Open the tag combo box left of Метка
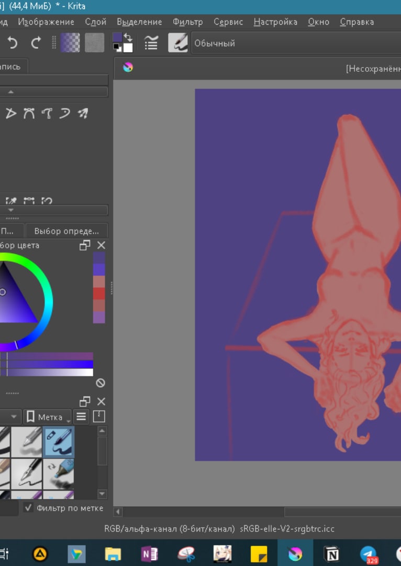Screen dimensions: 401x566 point(10,417)
